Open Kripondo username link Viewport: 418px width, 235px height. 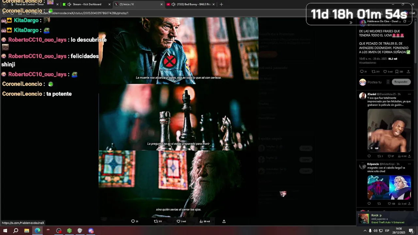pyautogui.click(x=373, y=164)
